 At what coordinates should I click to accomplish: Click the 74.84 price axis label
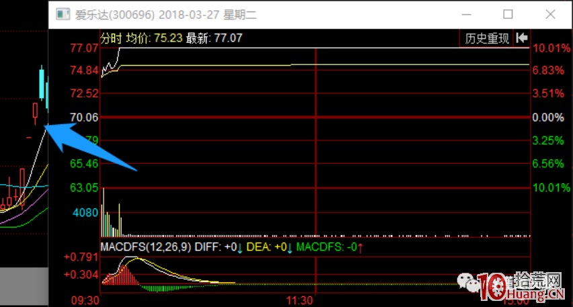84,70
